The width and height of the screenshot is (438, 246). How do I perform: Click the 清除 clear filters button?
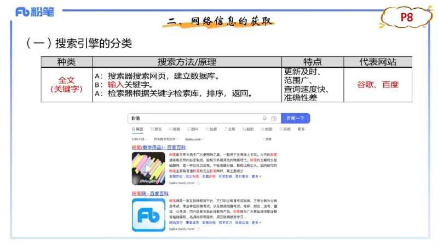coord(267,139)
